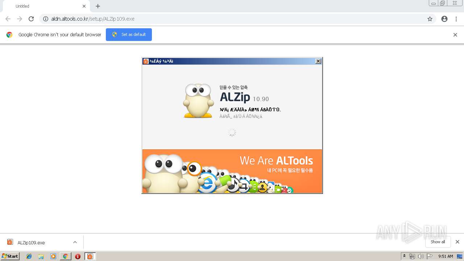Launch Internet Explorer from taskbar
The image size is (464, 261).
[29, 256]
